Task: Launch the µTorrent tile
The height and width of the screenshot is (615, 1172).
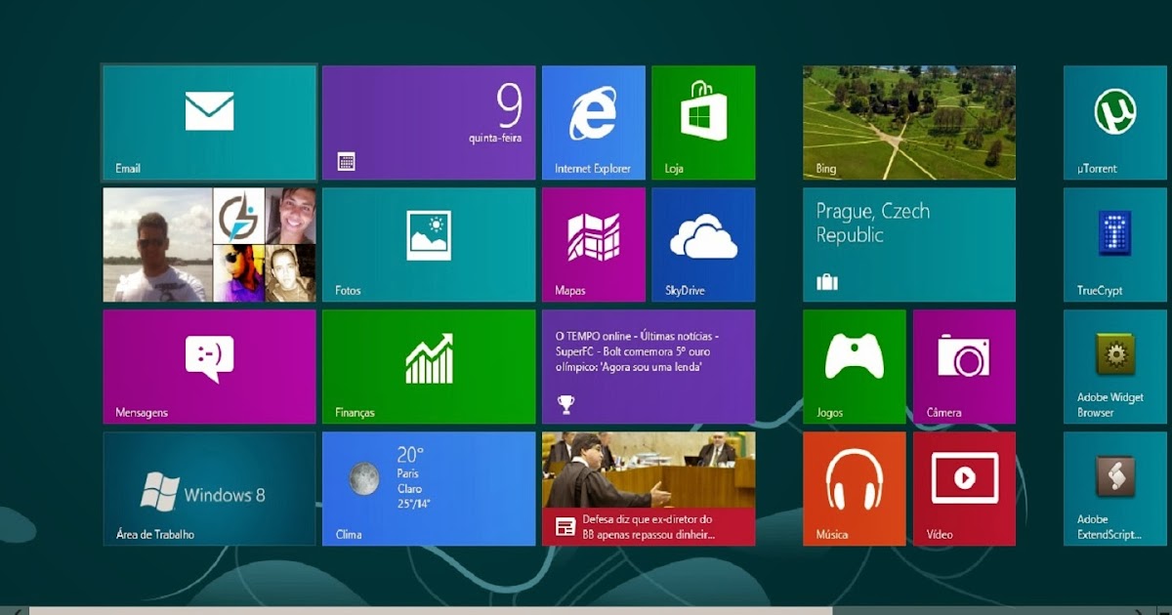Action: pos(1115,123)
